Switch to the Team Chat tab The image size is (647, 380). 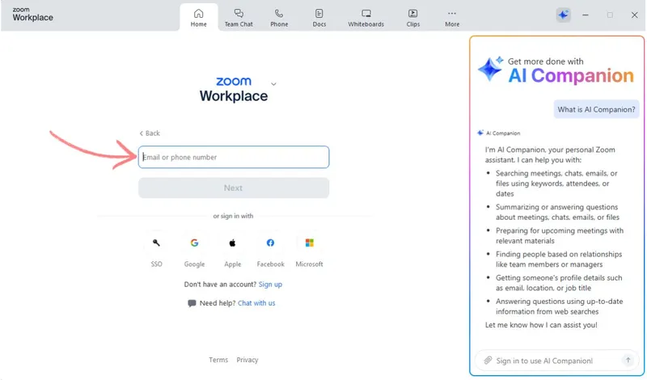[x=239, y=17]
